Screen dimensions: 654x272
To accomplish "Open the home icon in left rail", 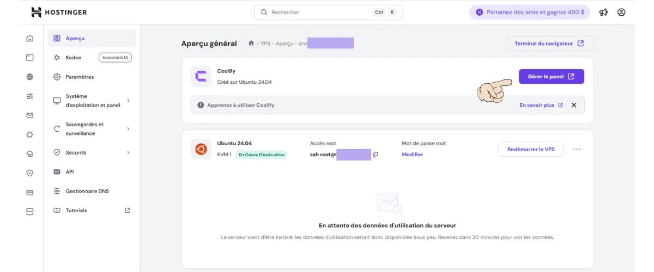I will (29, 38).
